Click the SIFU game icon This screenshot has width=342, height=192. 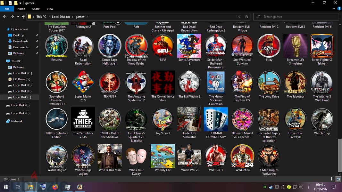(x=163, y=46)
